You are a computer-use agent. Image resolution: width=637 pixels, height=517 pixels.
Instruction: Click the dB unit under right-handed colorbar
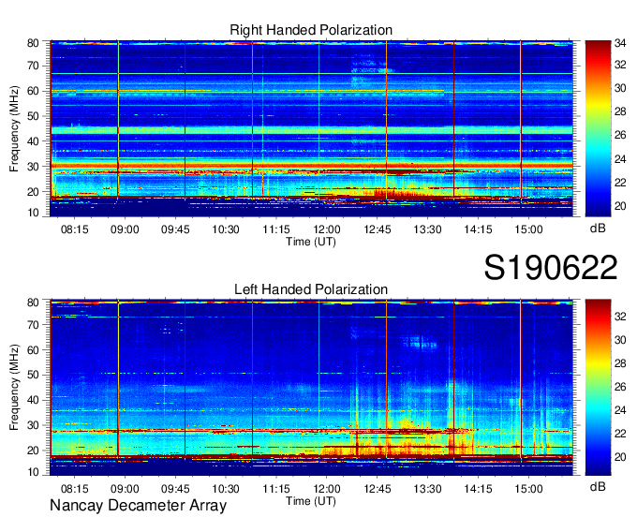598,229
